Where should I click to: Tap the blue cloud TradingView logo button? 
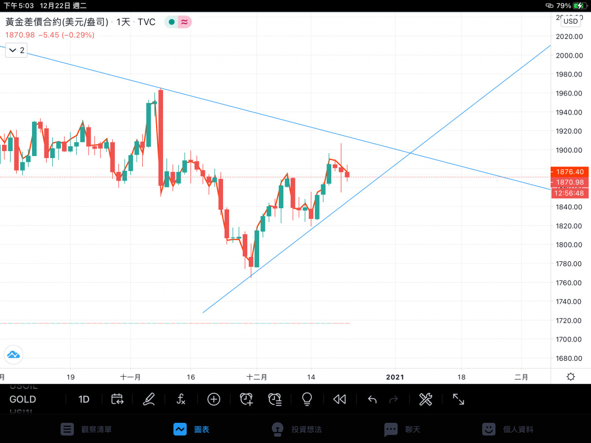click(x=13, y=354)
